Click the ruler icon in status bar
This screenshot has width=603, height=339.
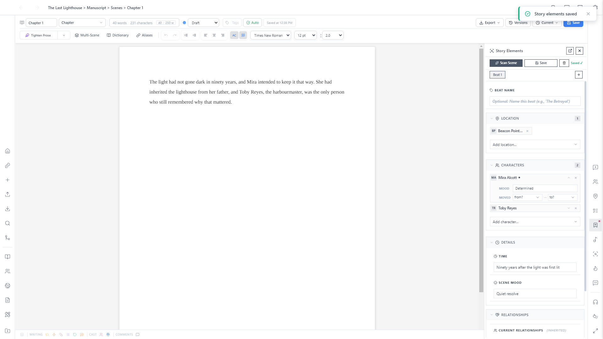pyautogui.click(x=61, y=335)
